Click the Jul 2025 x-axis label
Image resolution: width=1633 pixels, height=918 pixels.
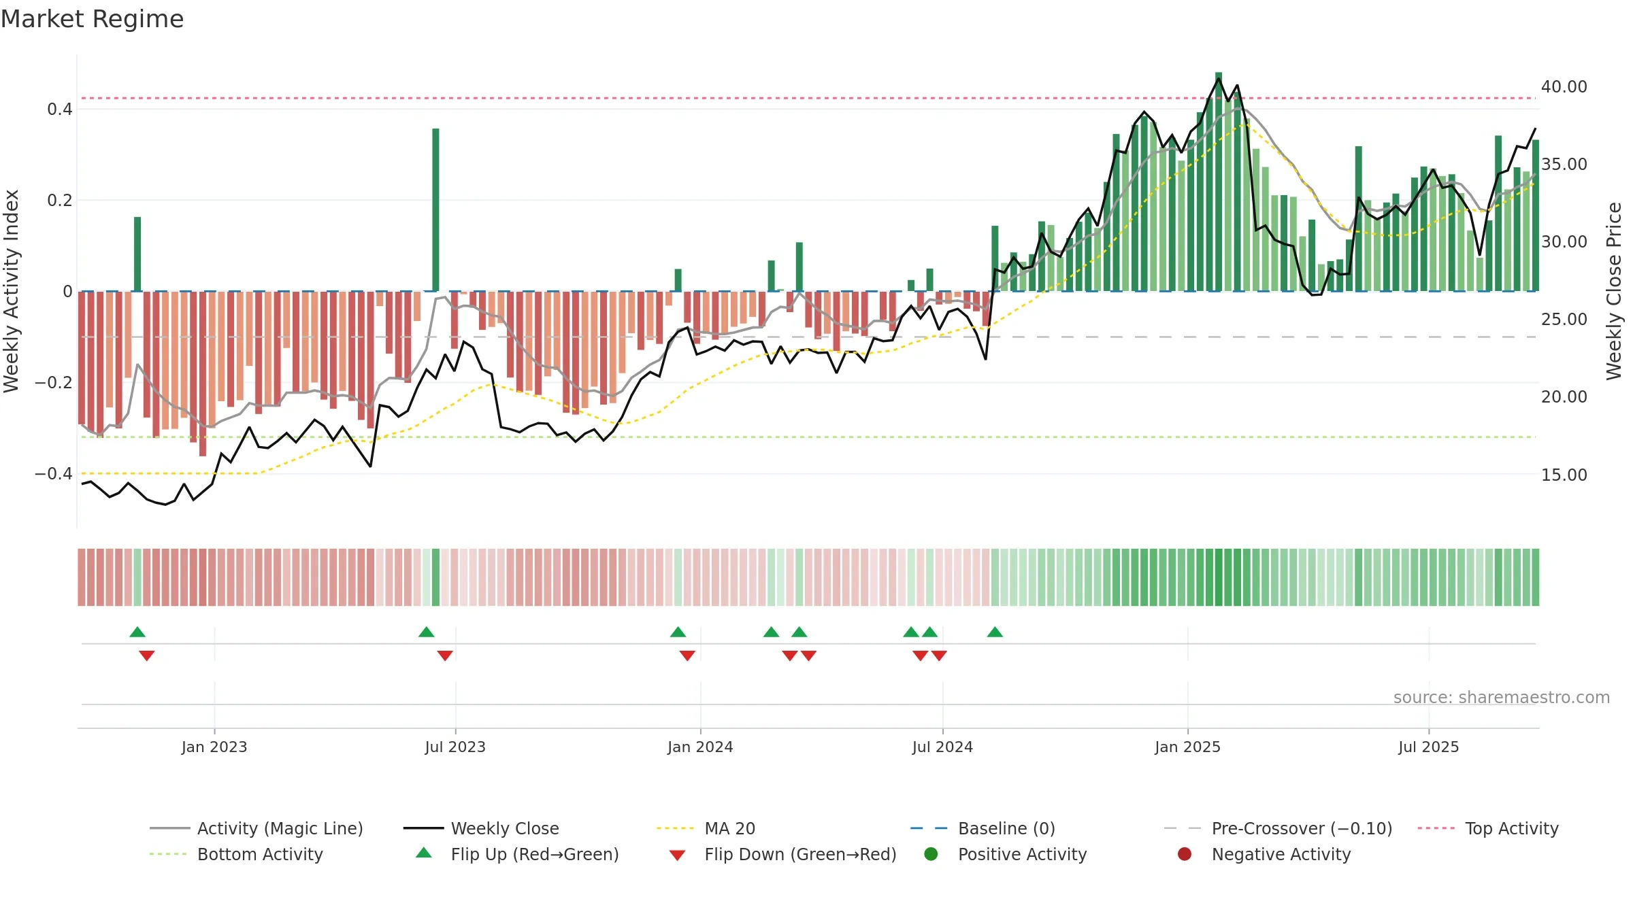click(1429, 747)
